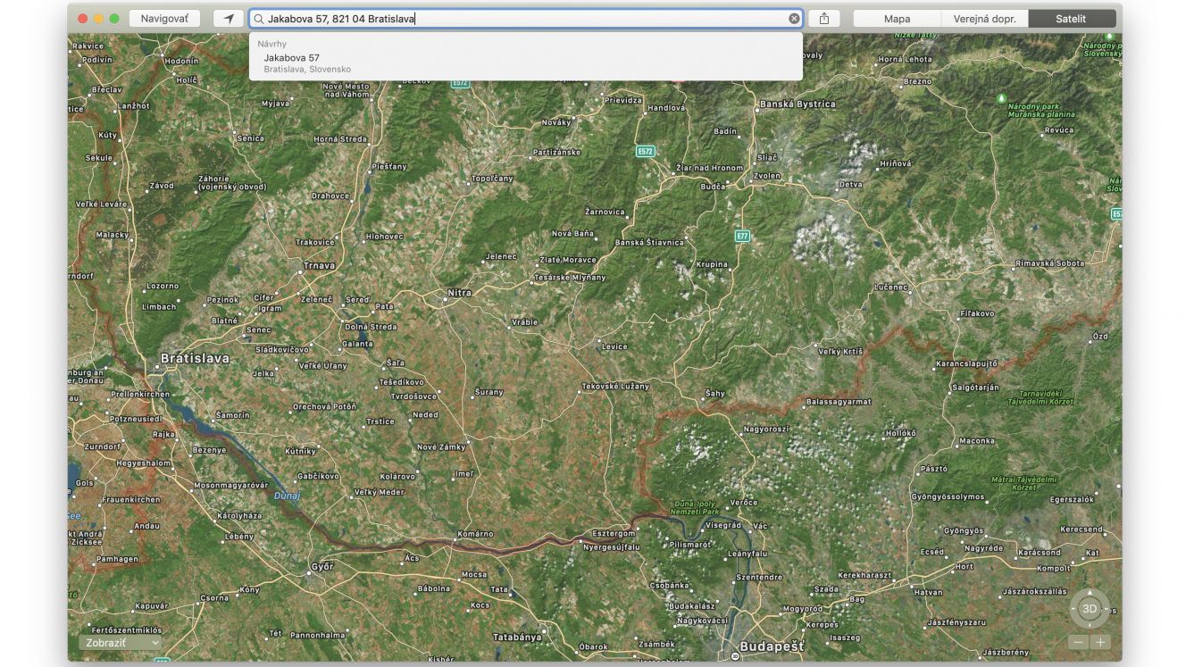1186x667 pixels.
Task: Open the Zobraziť dropdown menu
Action: (120, 643)
